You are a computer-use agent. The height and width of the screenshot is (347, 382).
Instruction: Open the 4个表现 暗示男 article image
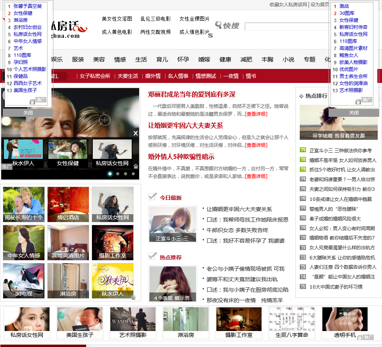tap(172, 284)
